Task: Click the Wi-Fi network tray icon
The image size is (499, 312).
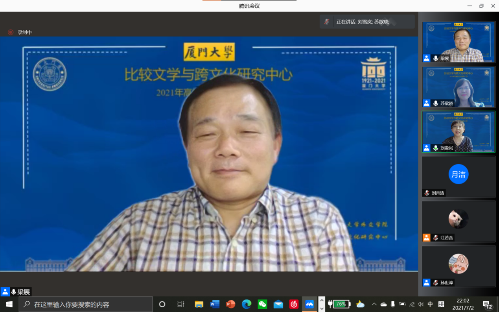Action: tap(412, 304)
